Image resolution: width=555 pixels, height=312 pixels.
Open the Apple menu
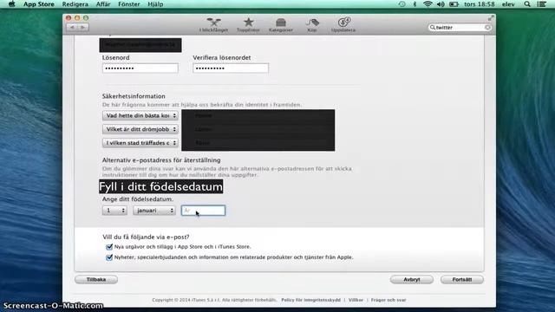(x=11, y=4)
